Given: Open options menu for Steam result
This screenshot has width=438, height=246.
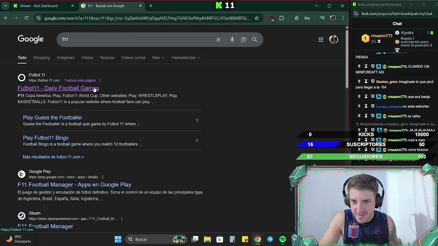Looking at the screenshot, I should pos(121,219).
